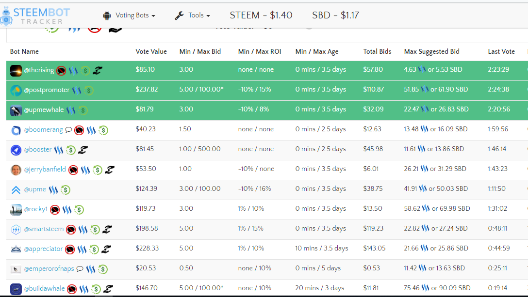Click the dollar icon beside @upmewhale name
The height and width of the screenshot is (297, 528).
tap(83, 110)
